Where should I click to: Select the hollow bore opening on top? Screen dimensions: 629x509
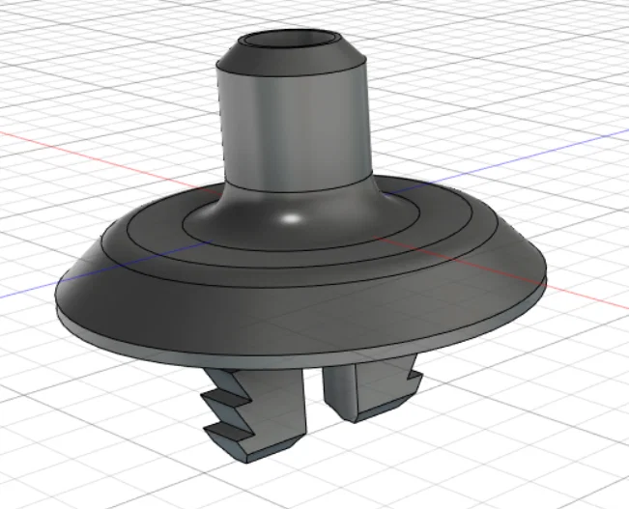pos(291,41)
